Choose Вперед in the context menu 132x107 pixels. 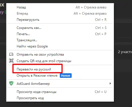click(60, 13)
